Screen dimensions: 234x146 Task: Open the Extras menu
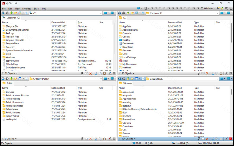click(x=36, y=8)
